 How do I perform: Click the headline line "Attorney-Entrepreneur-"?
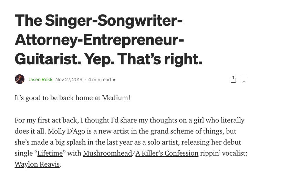coord(99,40)
